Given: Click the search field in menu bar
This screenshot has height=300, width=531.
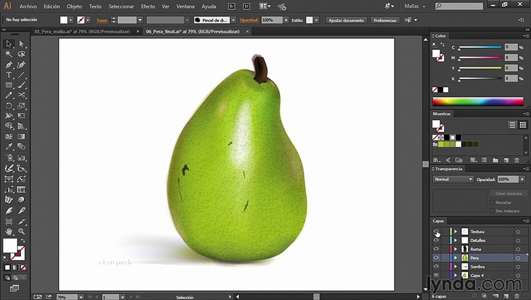Looking at the screenshot, I should [459, 6].
